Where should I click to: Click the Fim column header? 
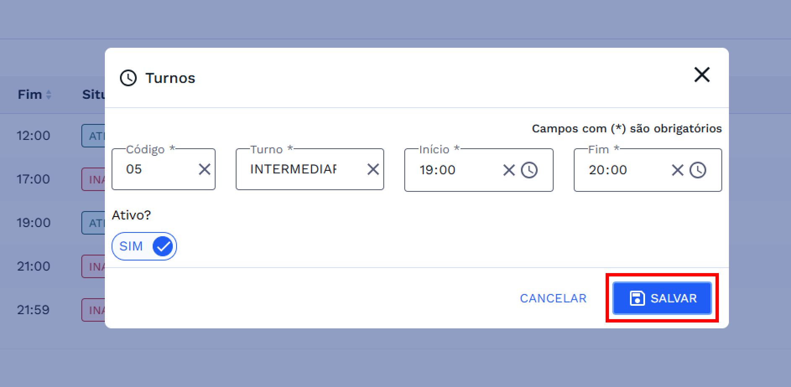click(x=30, y=95)
